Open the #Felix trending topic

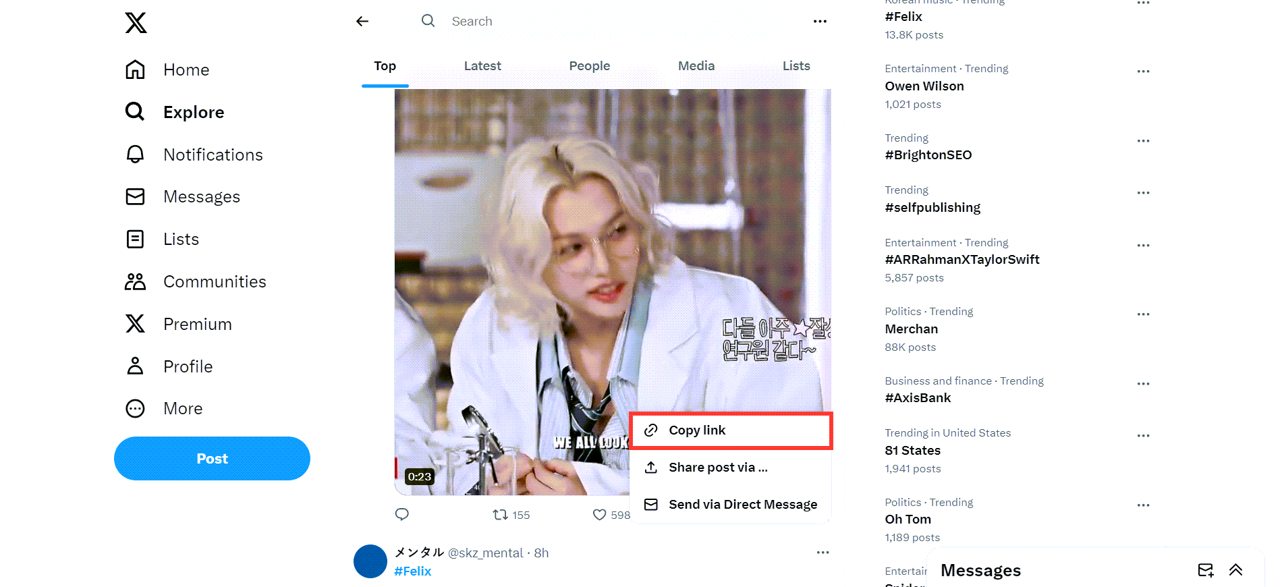903,17
